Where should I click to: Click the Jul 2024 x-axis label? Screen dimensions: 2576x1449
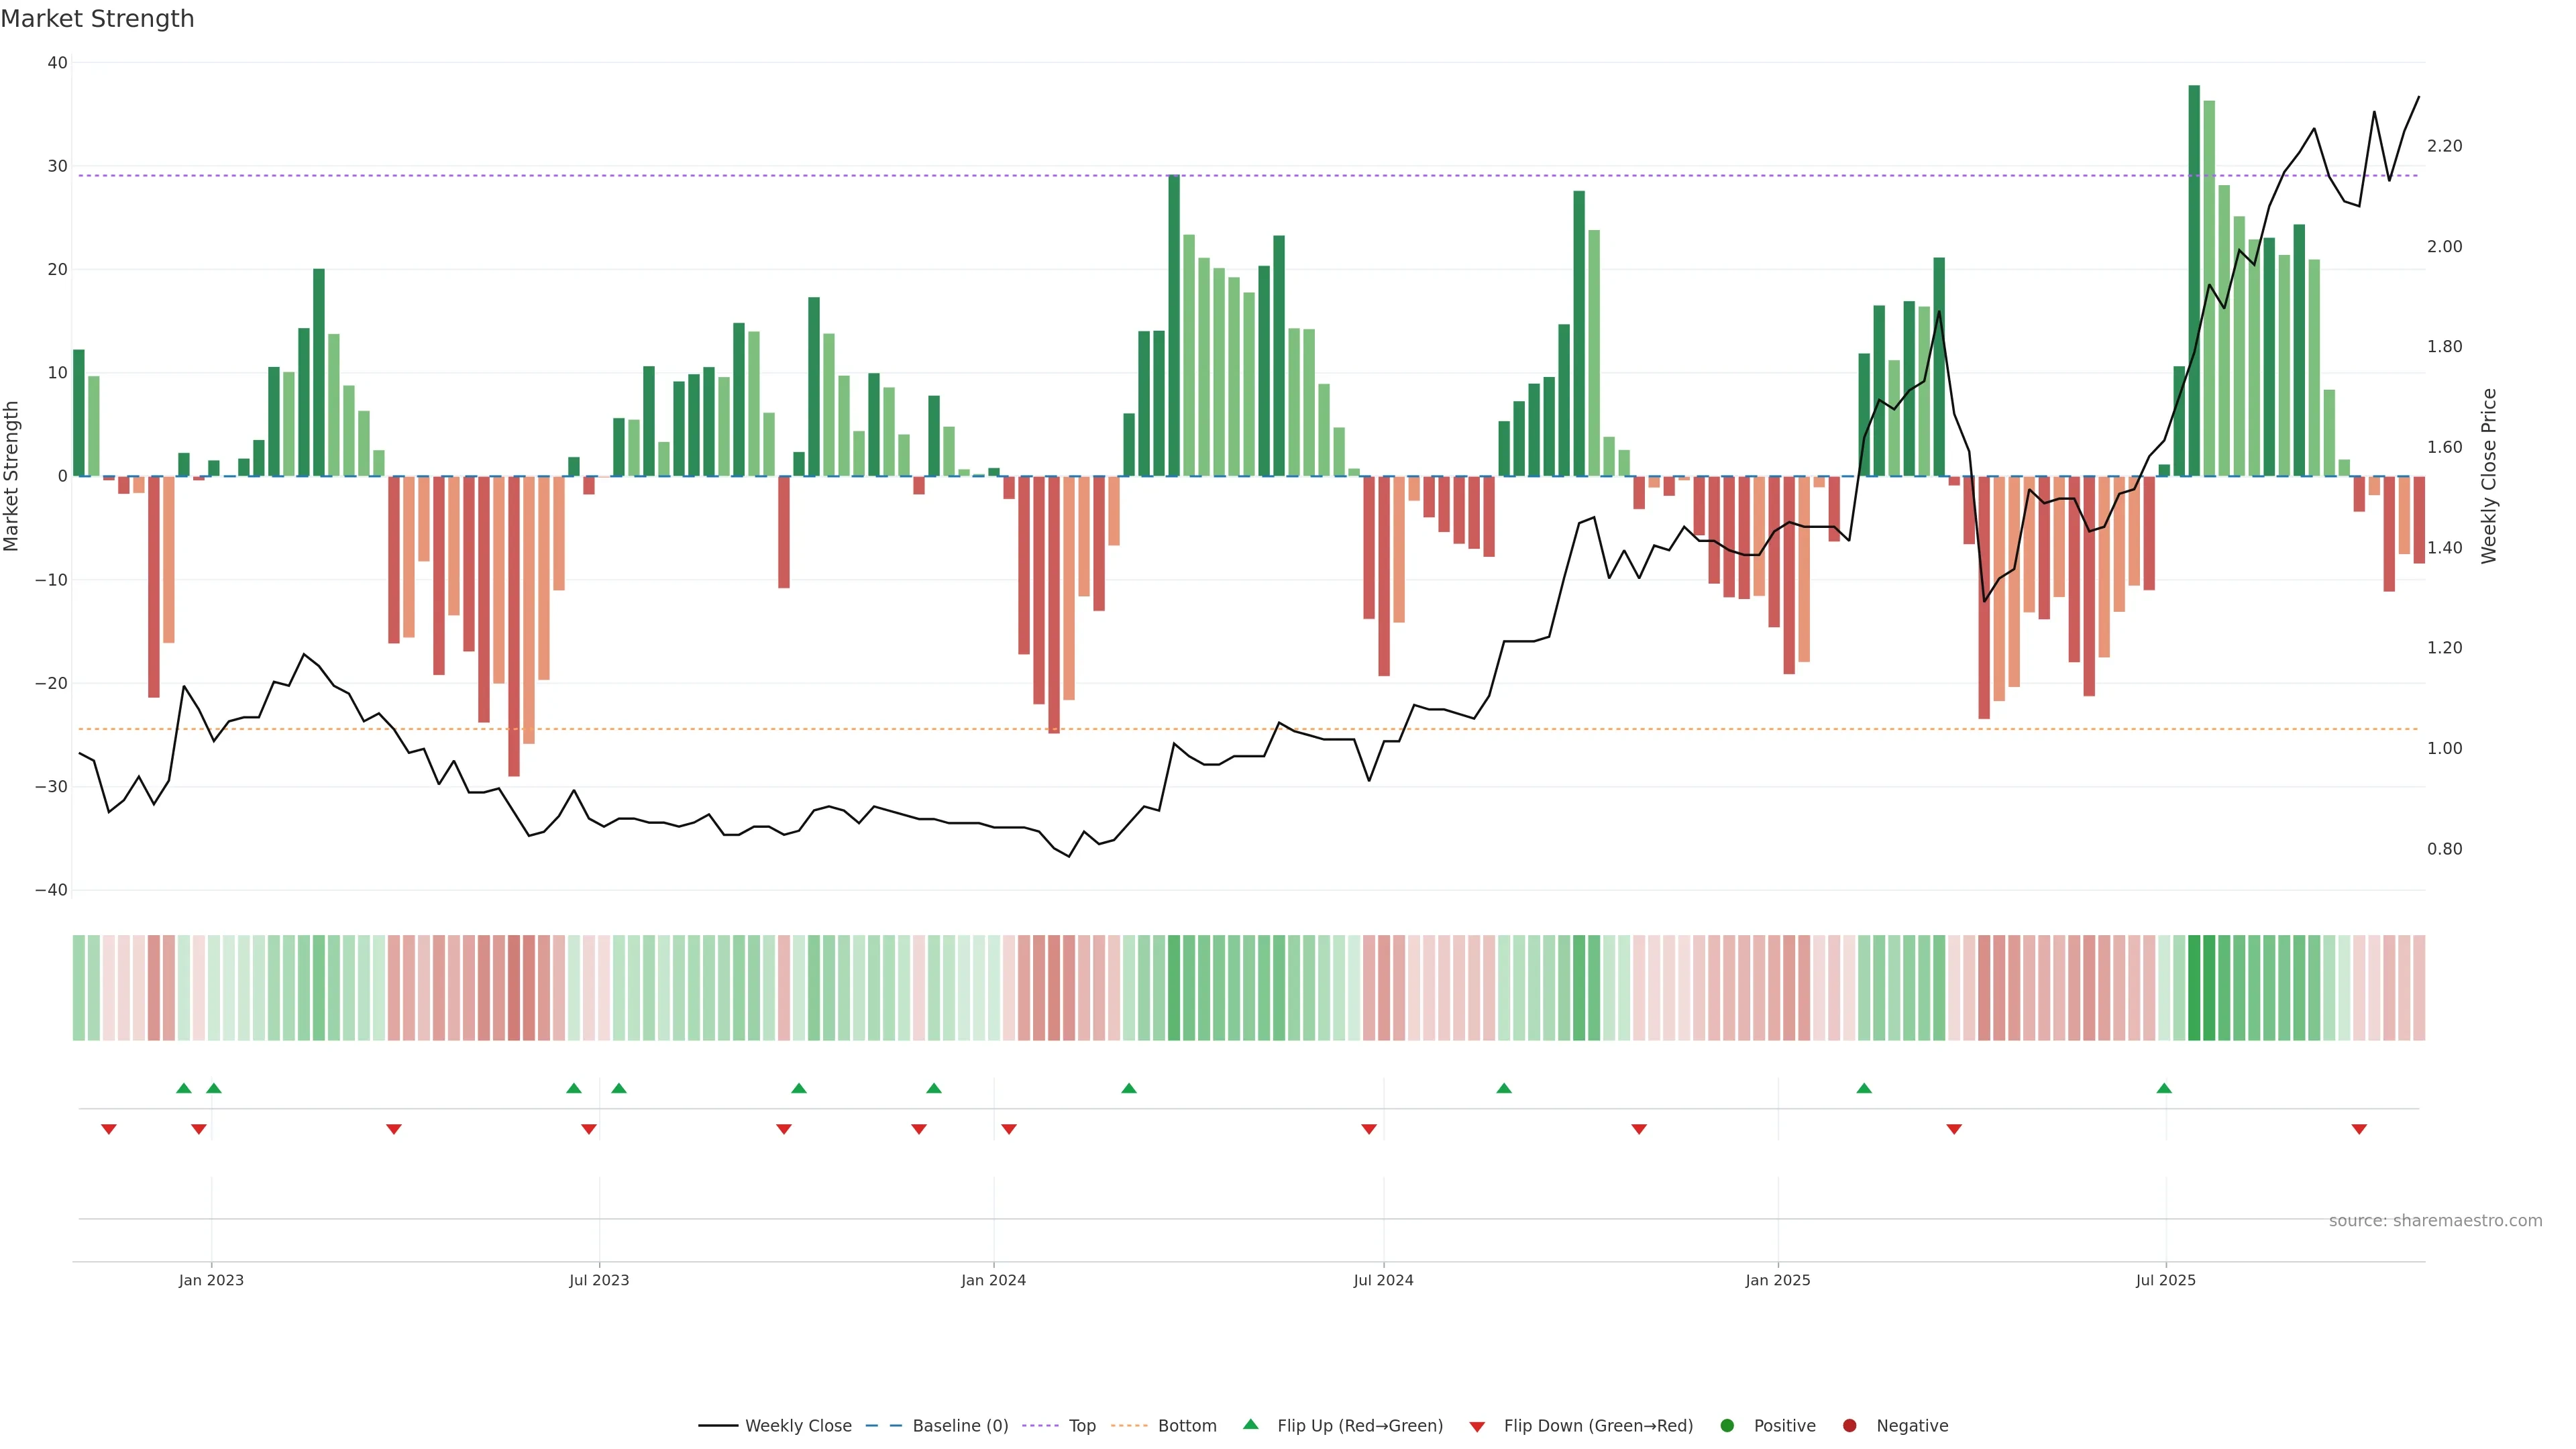pos(1383,1280)
